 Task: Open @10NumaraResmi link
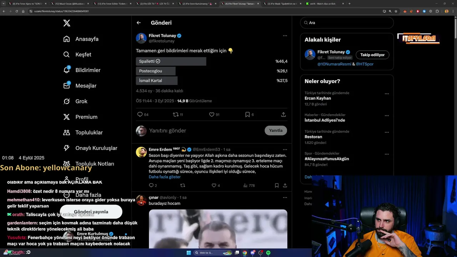[334, 64]
